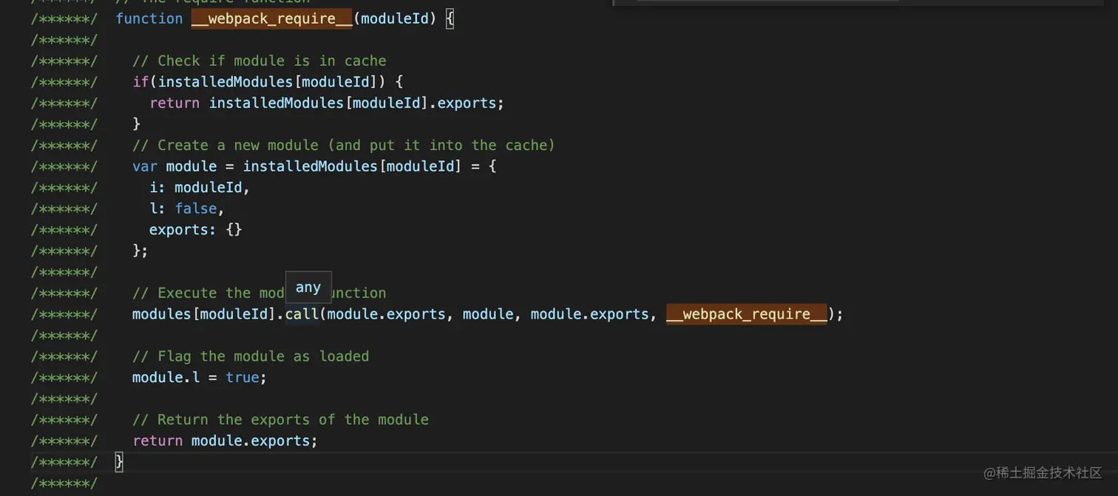Click "module" in the "var module" declaration
This screenshot has height=496, width=1118.
[192, 166]
